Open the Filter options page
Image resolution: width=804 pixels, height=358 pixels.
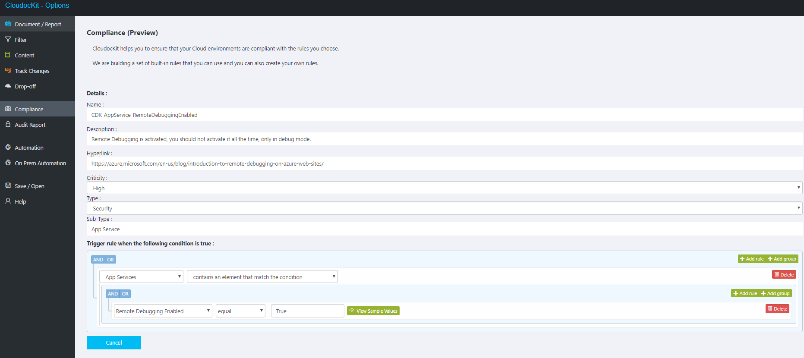click(x=38, y=40)
